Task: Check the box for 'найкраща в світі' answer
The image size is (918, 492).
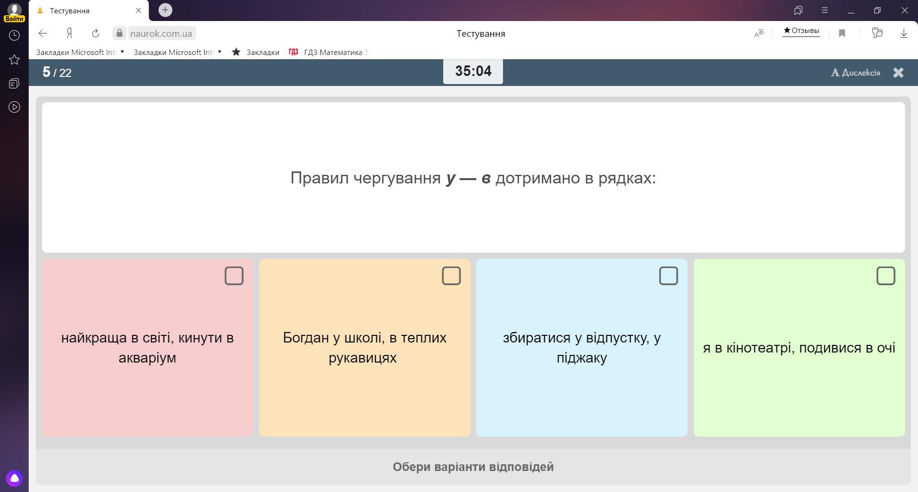Action: pos(234,276)
